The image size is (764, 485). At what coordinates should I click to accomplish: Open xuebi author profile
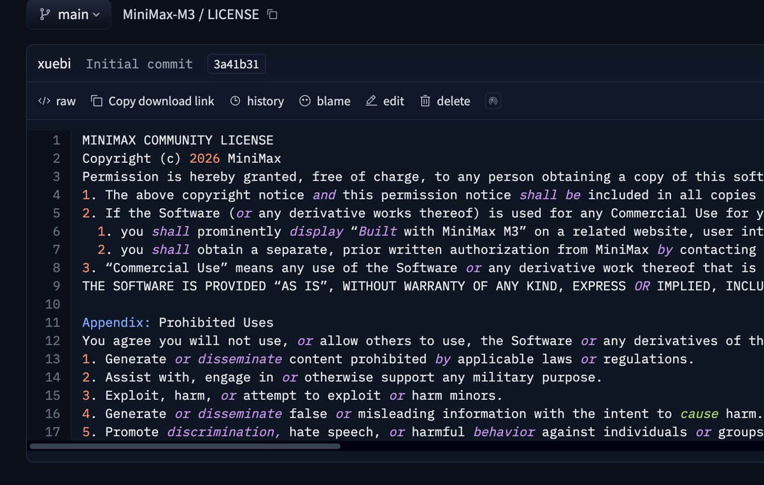54,64
